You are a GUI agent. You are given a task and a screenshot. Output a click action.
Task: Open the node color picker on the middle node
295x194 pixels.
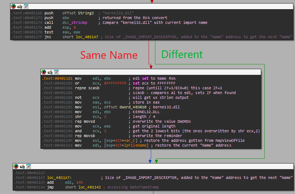pyautogui.click(x=44, y=72)
